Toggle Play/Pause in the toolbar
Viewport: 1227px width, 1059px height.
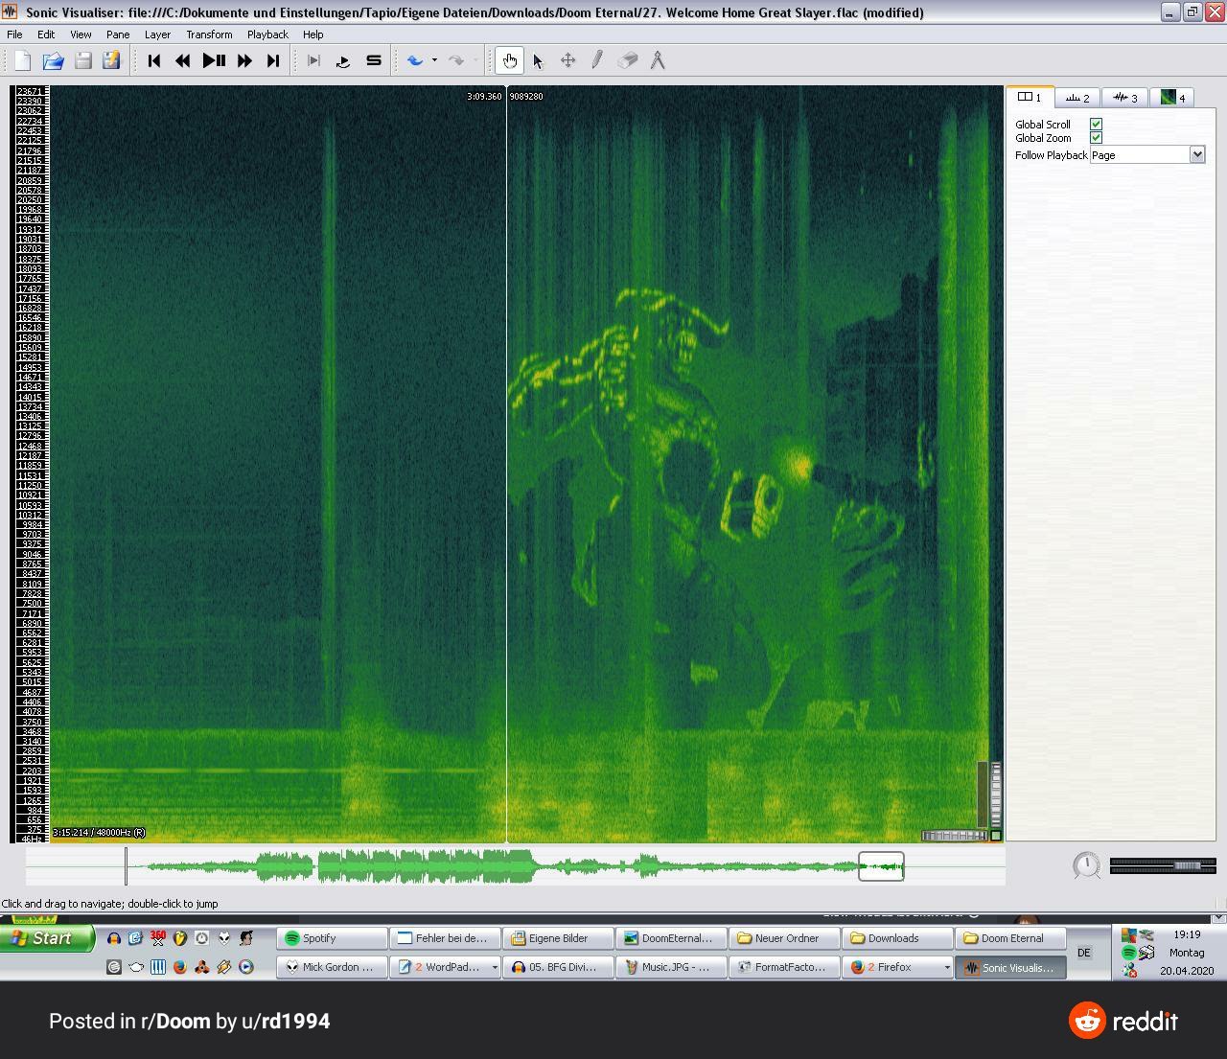pyautogui.click(x=214, y=60)
